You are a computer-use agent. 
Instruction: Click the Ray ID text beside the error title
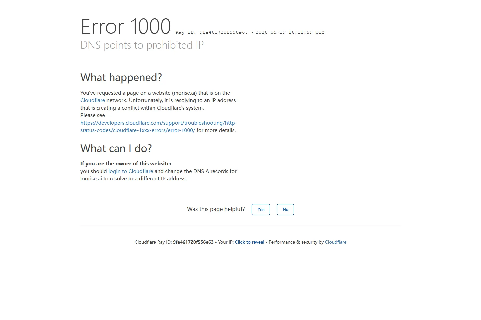(x=212, y=32)
